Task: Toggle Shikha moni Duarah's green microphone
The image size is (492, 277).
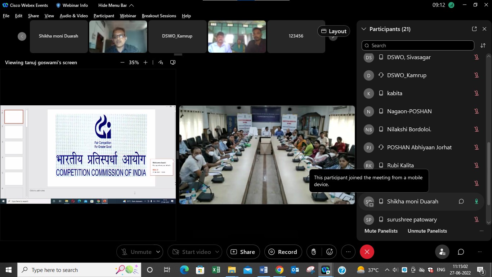Action: [x=476, y=201]
